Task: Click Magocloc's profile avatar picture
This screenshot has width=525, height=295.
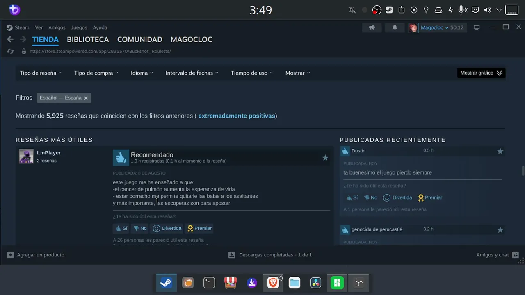Action: point(413,27)
